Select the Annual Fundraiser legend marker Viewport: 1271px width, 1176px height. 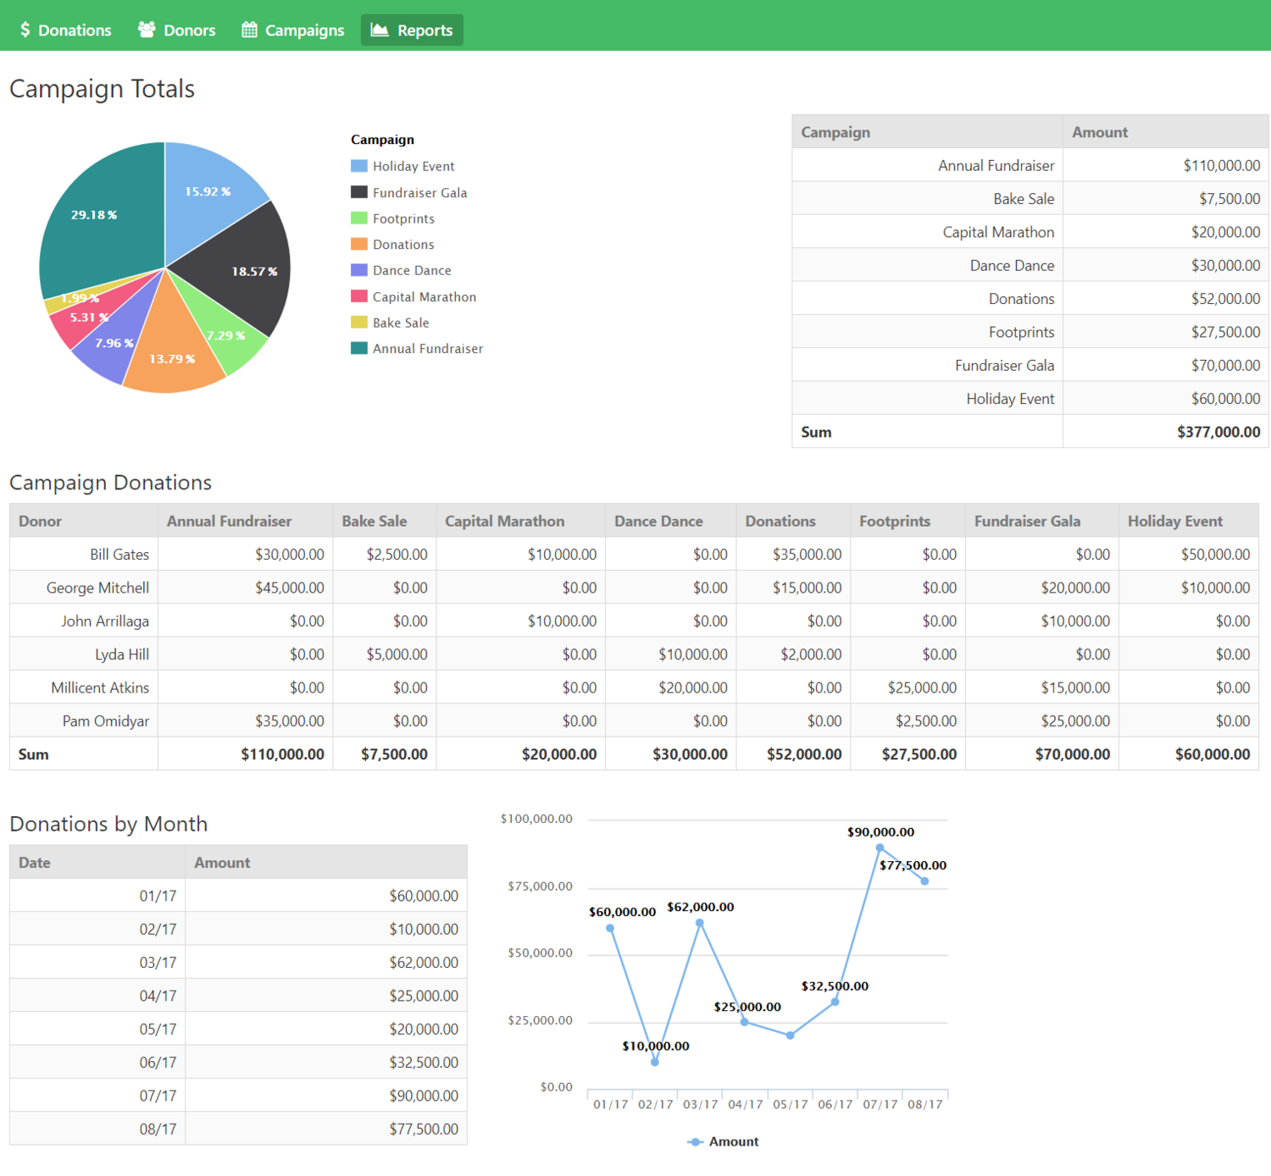(358, 348)
